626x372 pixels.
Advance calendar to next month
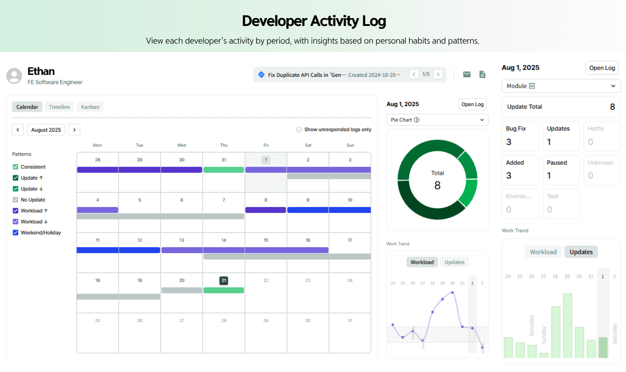coord(74,130)
